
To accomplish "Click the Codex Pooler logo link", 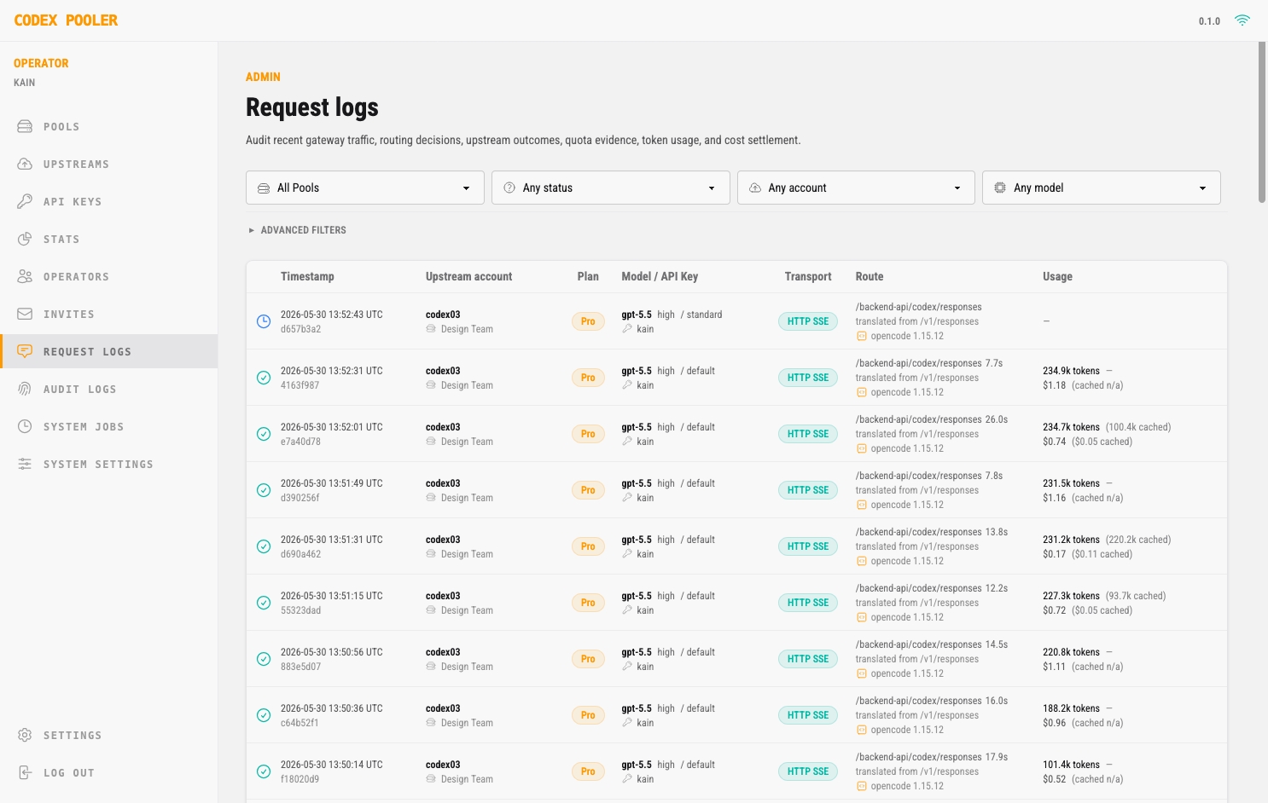I will (x=66, y=20).
